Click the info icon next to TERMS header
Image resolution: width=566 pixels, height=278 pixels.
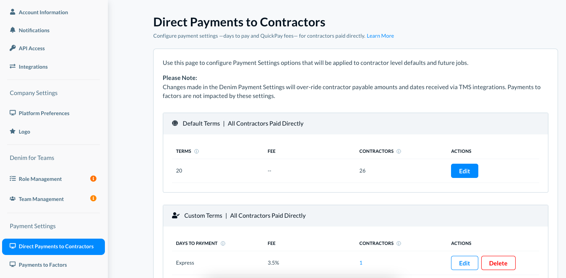pyautogui.click(x=196, y=151)
